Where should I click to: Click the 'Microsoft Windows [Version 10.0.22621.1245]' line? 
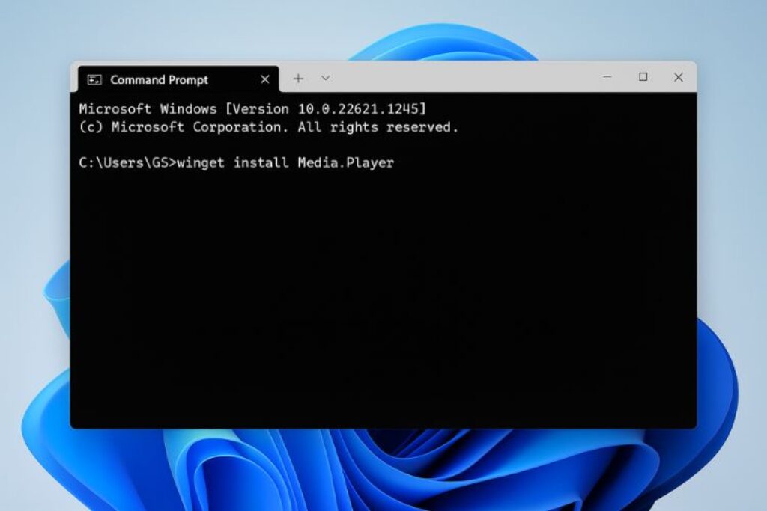pyautogui.click(x=252, y=108)
